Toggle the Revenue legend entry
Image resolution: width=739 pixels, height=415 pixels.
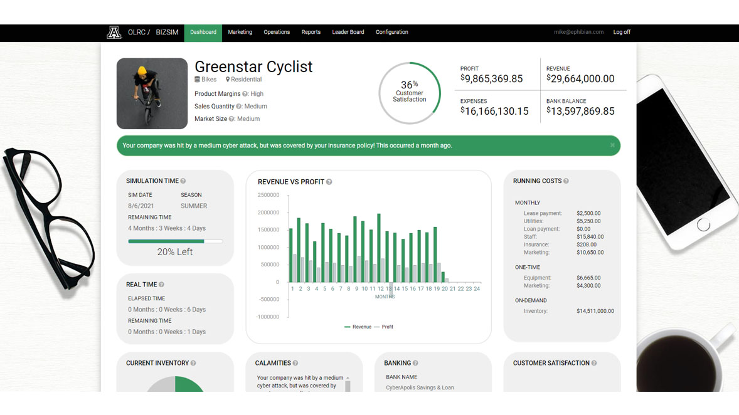(358, 327)
